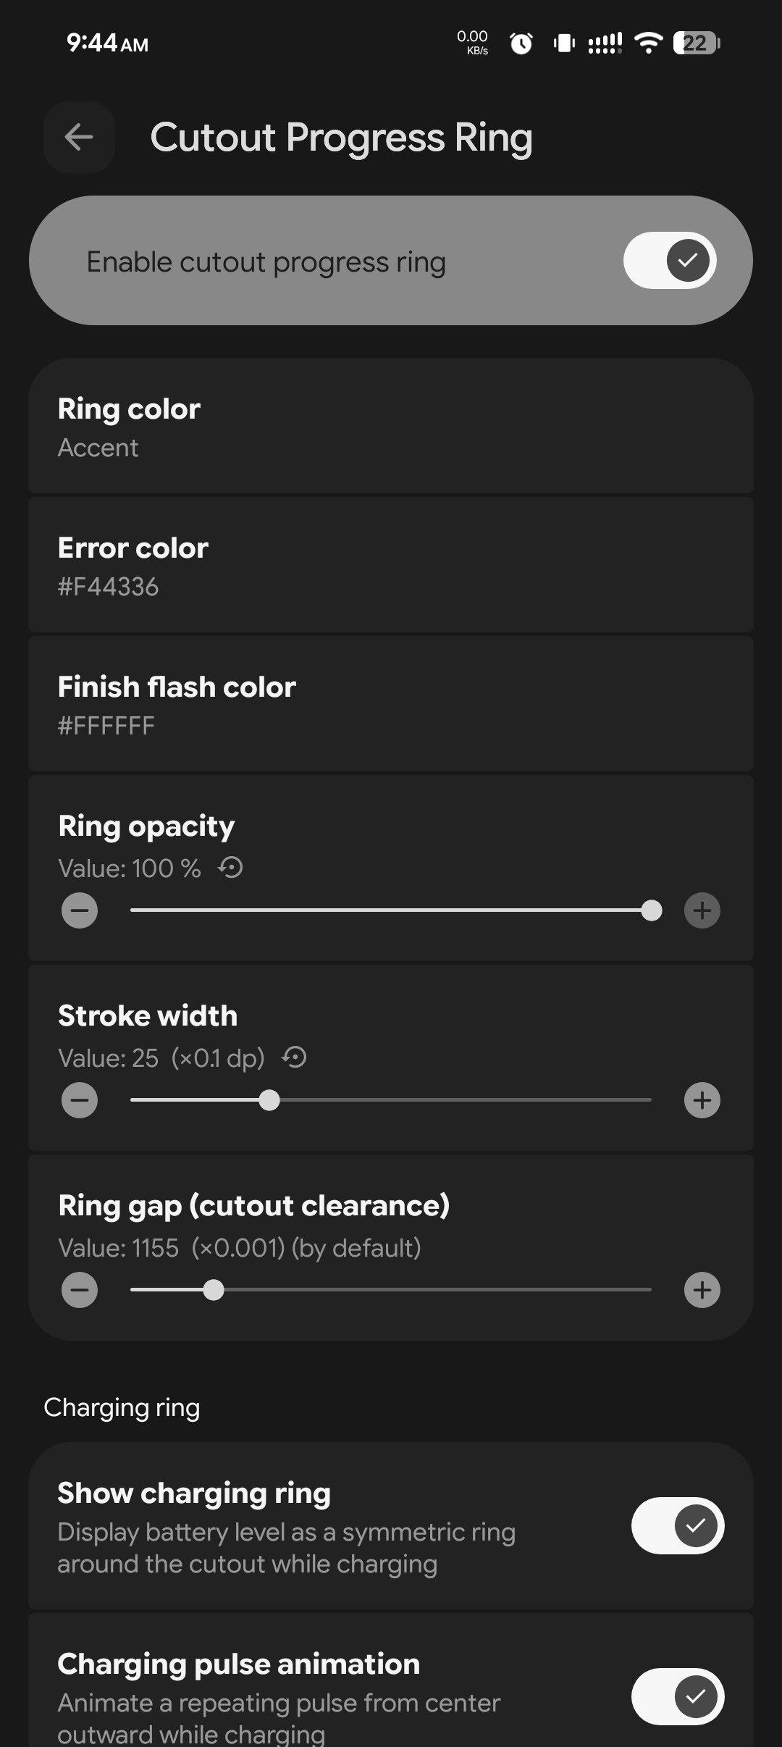Disable the cutout progress ring toggle
Viewport: 782px width, 1747px height.
[x=670, y=260]
